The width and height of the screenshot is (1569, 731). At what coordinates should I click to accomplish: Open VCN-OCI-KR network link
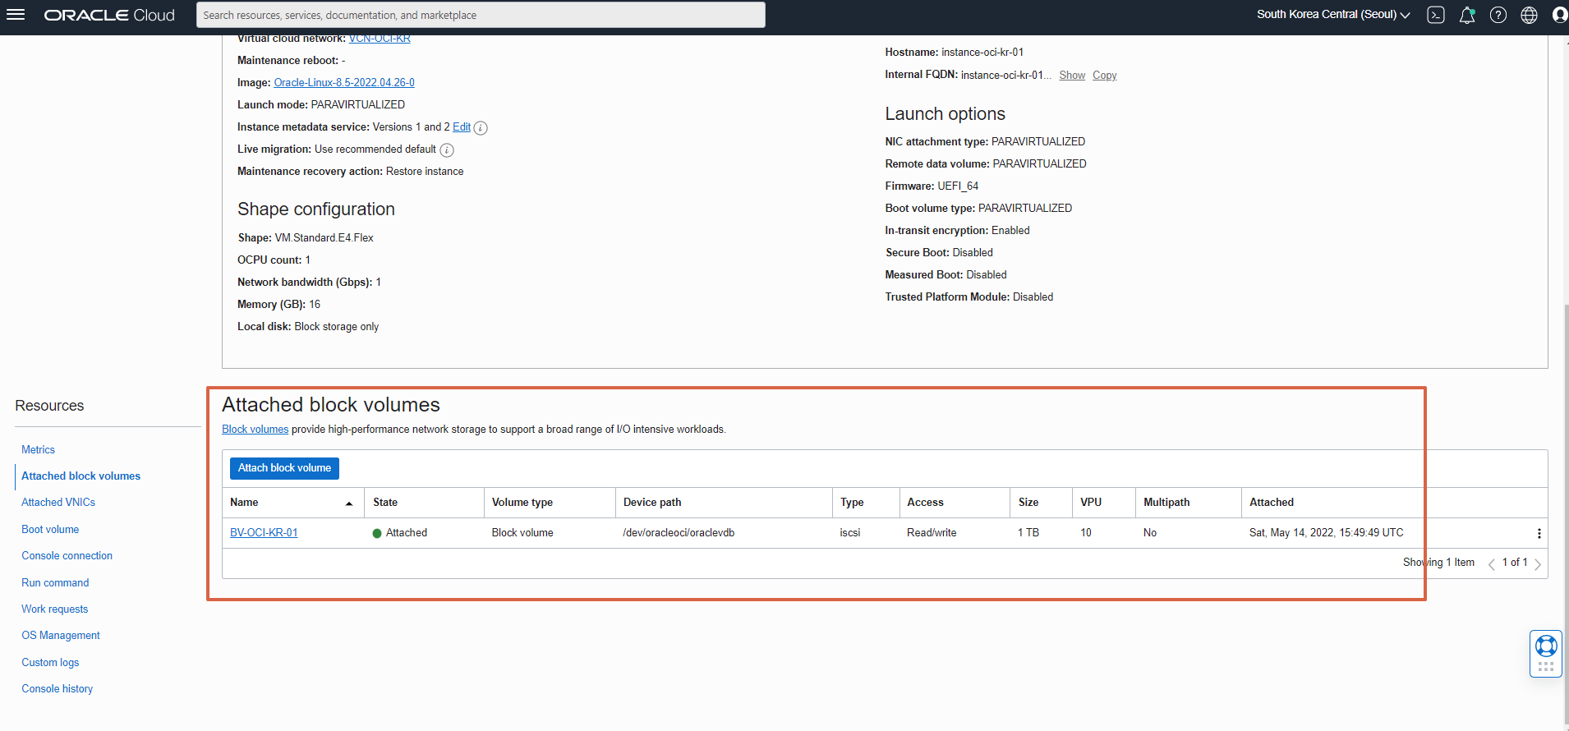(380, 39)
